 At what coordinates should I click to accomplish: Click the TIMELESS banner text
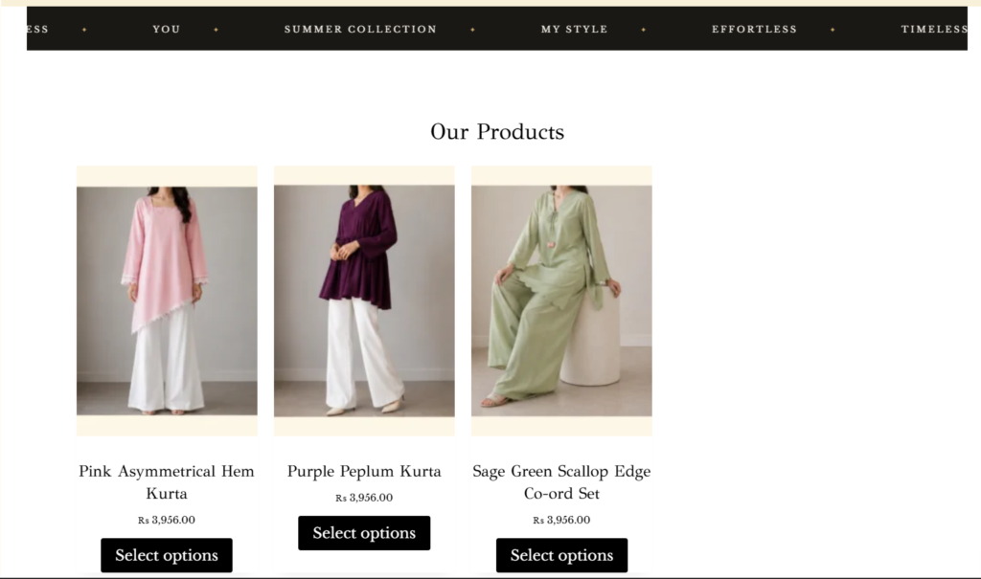[x=934, y=30]
